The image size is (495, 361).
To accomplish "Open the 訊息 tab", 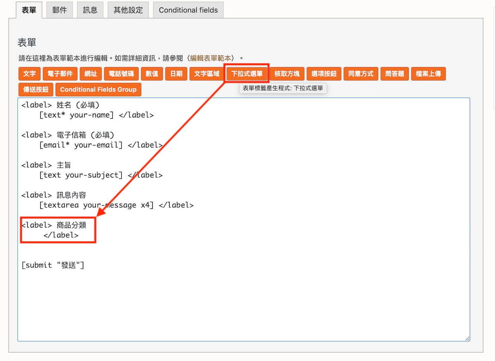I will 90,10.
